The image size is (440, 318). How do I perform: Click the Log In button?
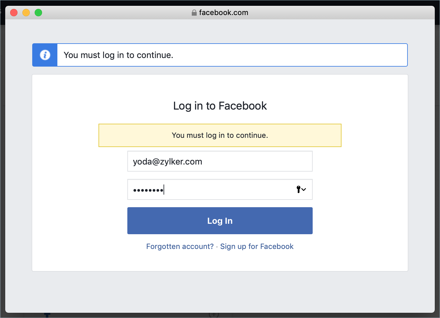(220, 221)
